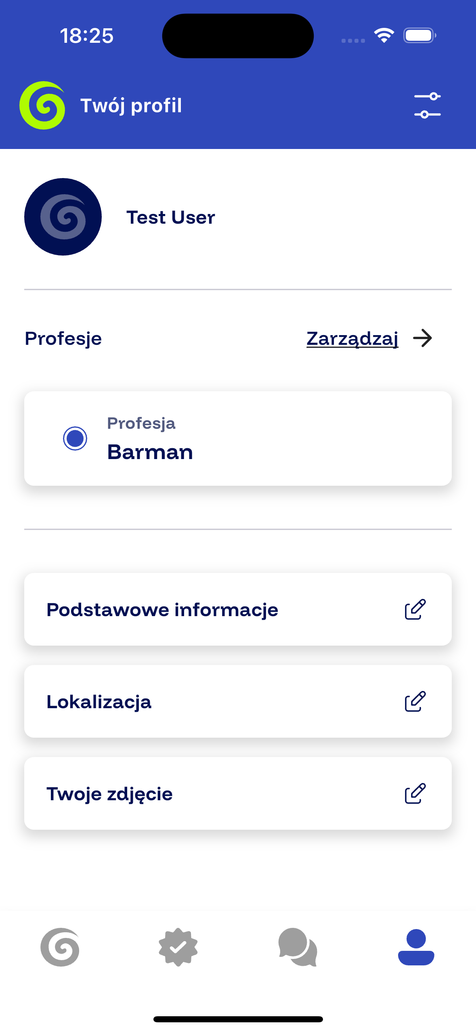Open the profile person tab

[x=416, y=947]
